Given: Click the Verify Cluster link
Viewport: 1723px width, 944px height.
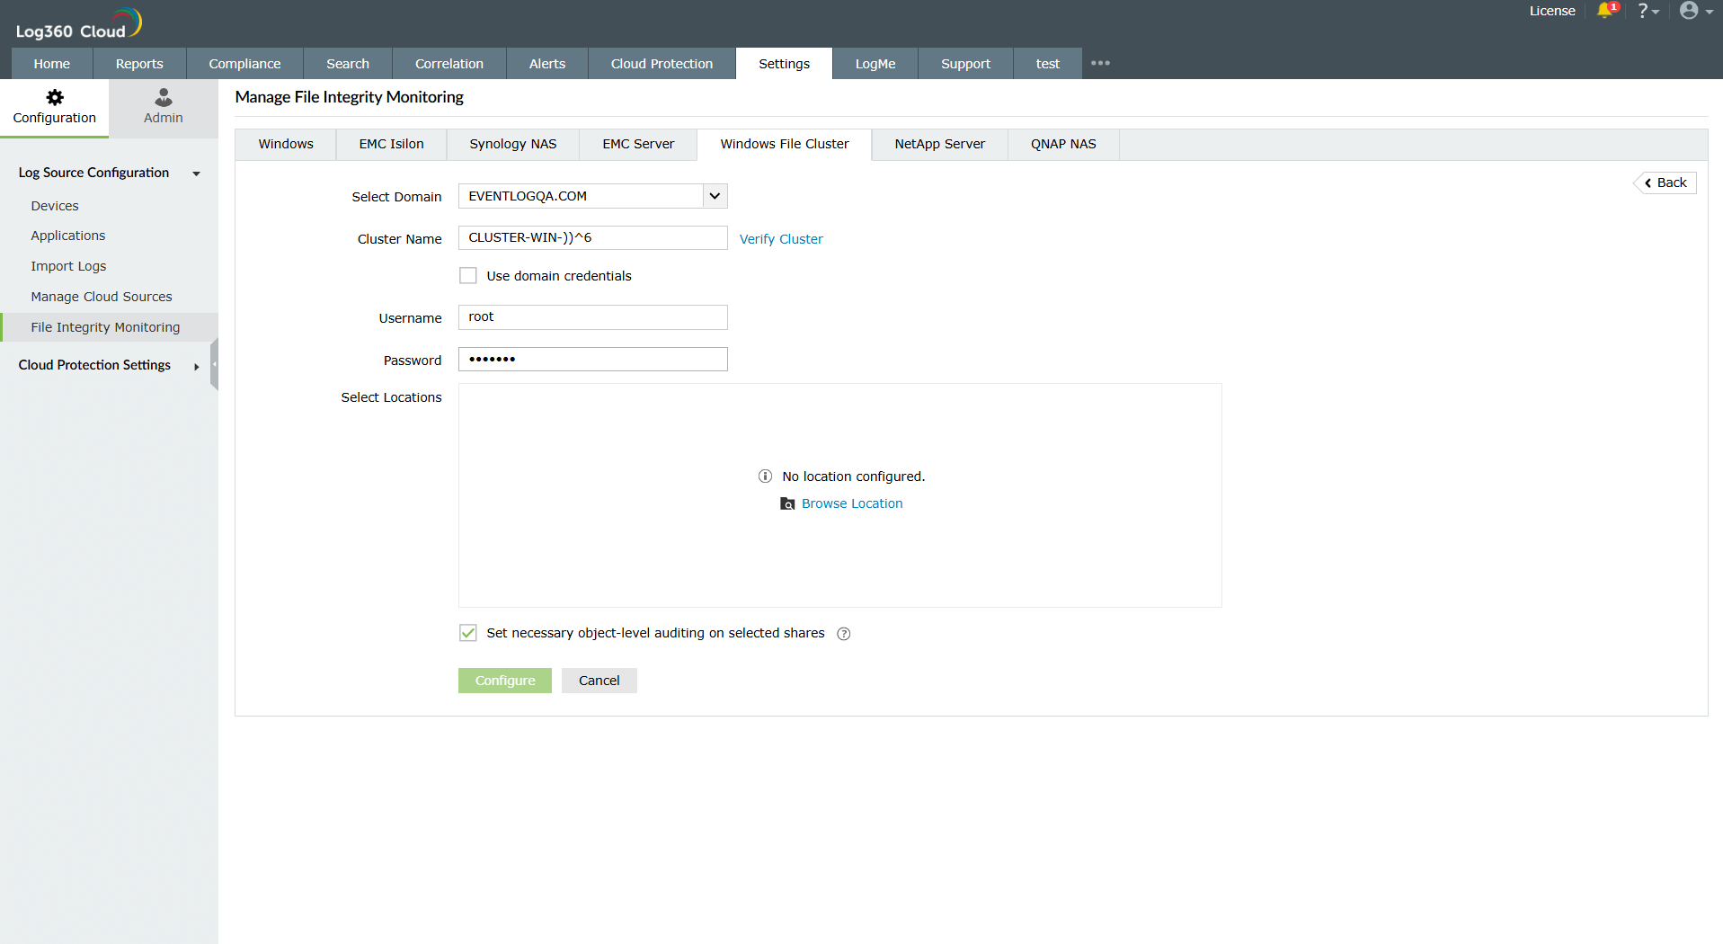Looking at the screenshot, I should [780, 238].
